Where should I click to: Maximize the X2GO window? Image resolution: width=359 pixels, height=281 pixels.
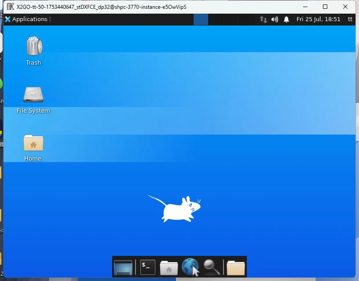click(x=325, y=7)
